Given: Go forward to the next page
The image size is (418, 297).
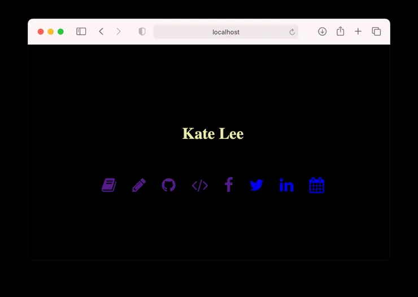Looking at the screenshot, I should [x=119, y=32].
